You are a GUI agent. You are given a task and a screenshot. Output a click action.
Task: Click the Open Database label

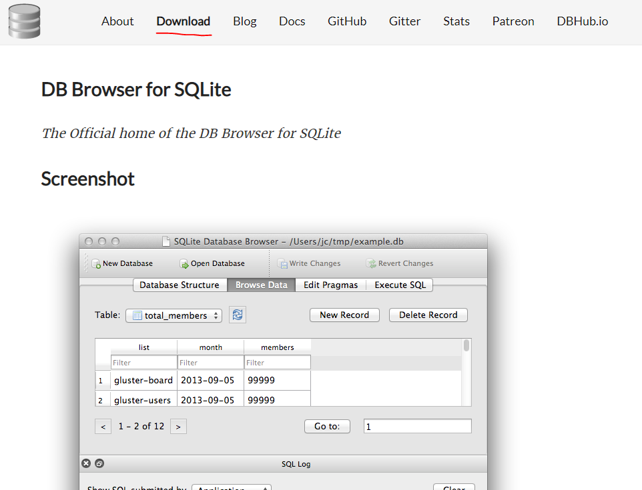click(x=218, y=263)
